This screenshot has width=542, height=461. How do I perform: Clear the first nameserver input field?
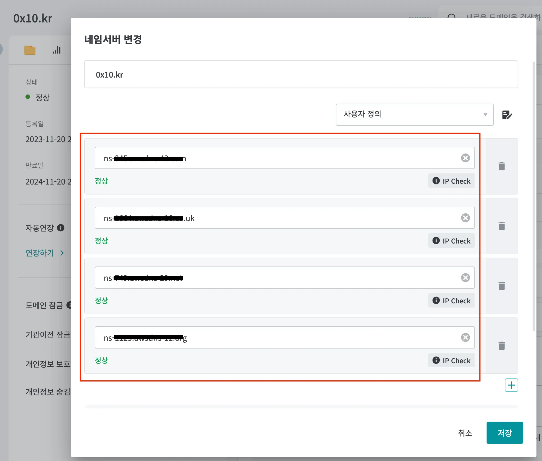(465, 158)
